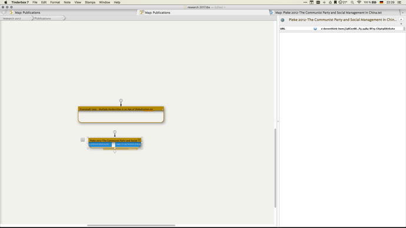Expand the disclosure triangle under the title popup

coord(401,24)
